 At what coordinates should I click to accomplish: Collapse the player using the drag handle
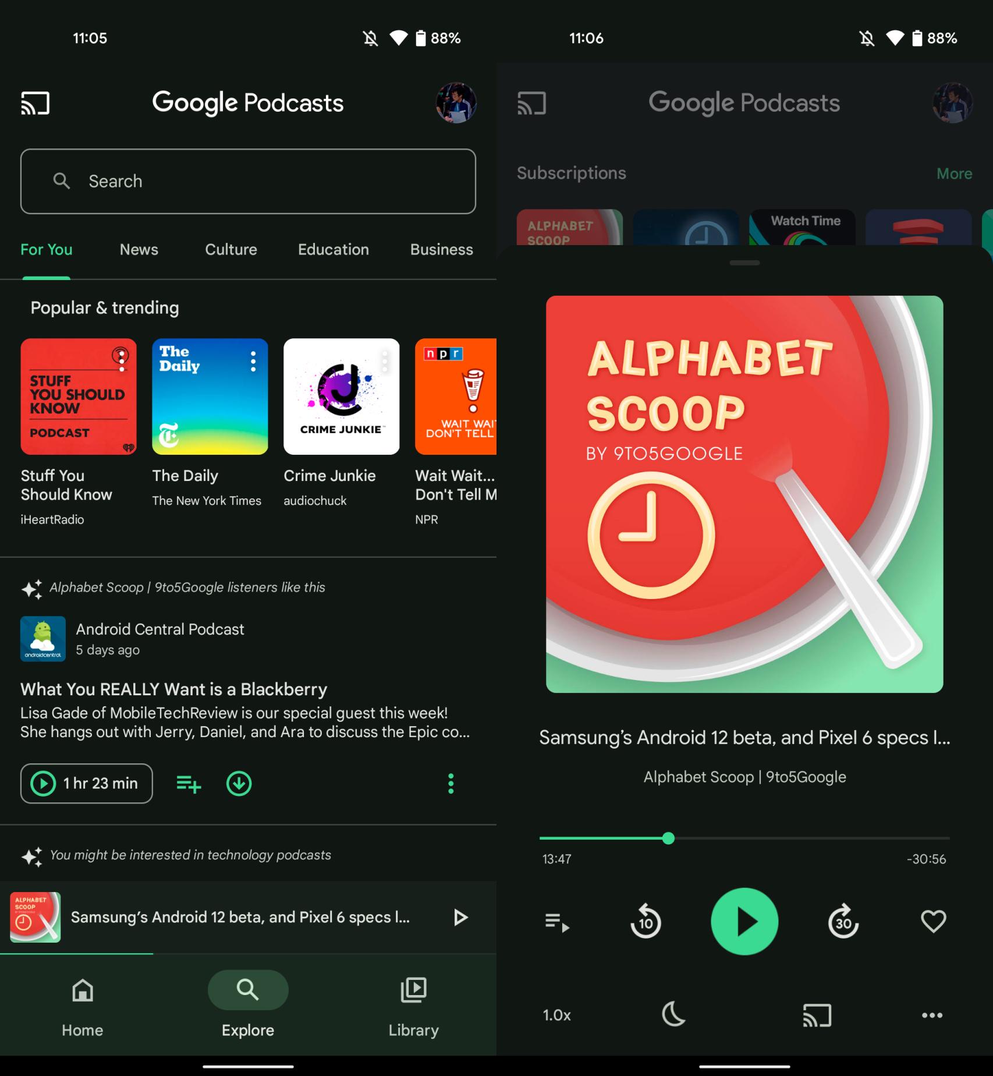pos(744,263)
